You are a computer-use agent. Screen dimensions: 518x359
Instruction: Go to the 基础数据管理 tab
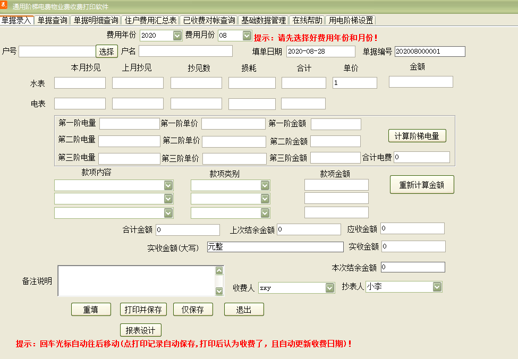264,20
